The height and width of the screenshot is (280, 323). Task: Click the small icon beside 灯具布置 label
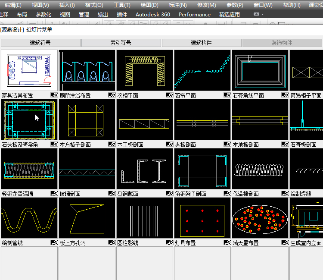pyautogui.click(x=227, y=243)
